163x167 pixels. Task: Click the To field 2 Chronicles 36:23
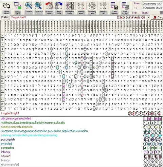pos(152,8)
